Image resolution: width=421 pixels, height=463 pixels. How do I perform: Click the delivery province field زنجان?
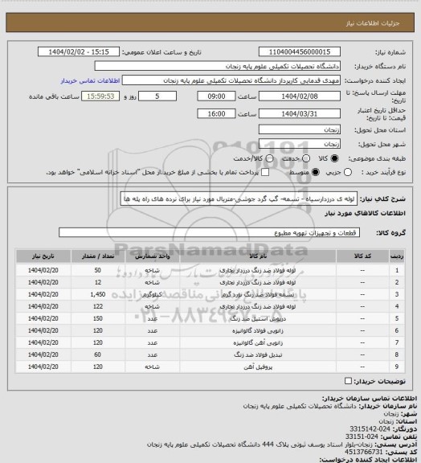click(x=300, y=129)
